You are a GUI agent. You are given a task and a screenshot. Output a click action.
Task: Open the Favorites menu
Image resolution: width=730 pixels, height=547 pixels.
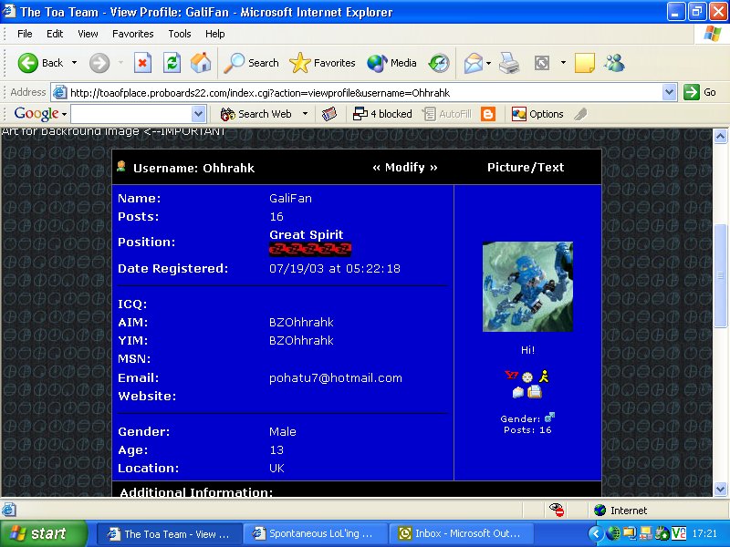[132, 34]
